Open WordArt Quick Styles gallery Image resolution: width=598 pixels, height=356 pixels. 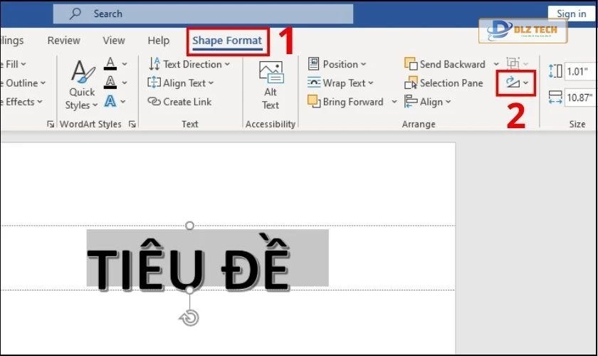click(x=82, y=85)
